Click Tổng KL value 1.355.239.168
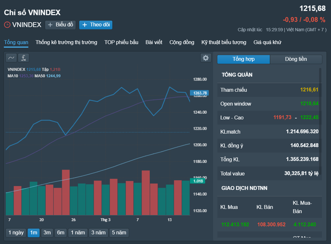The height and width of the screenshot is (244, 331). click(x=302, y=159)
